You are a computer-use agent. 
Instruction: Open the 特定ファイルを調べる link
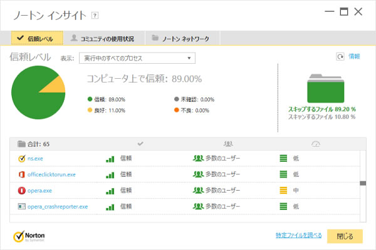point(298,236)
